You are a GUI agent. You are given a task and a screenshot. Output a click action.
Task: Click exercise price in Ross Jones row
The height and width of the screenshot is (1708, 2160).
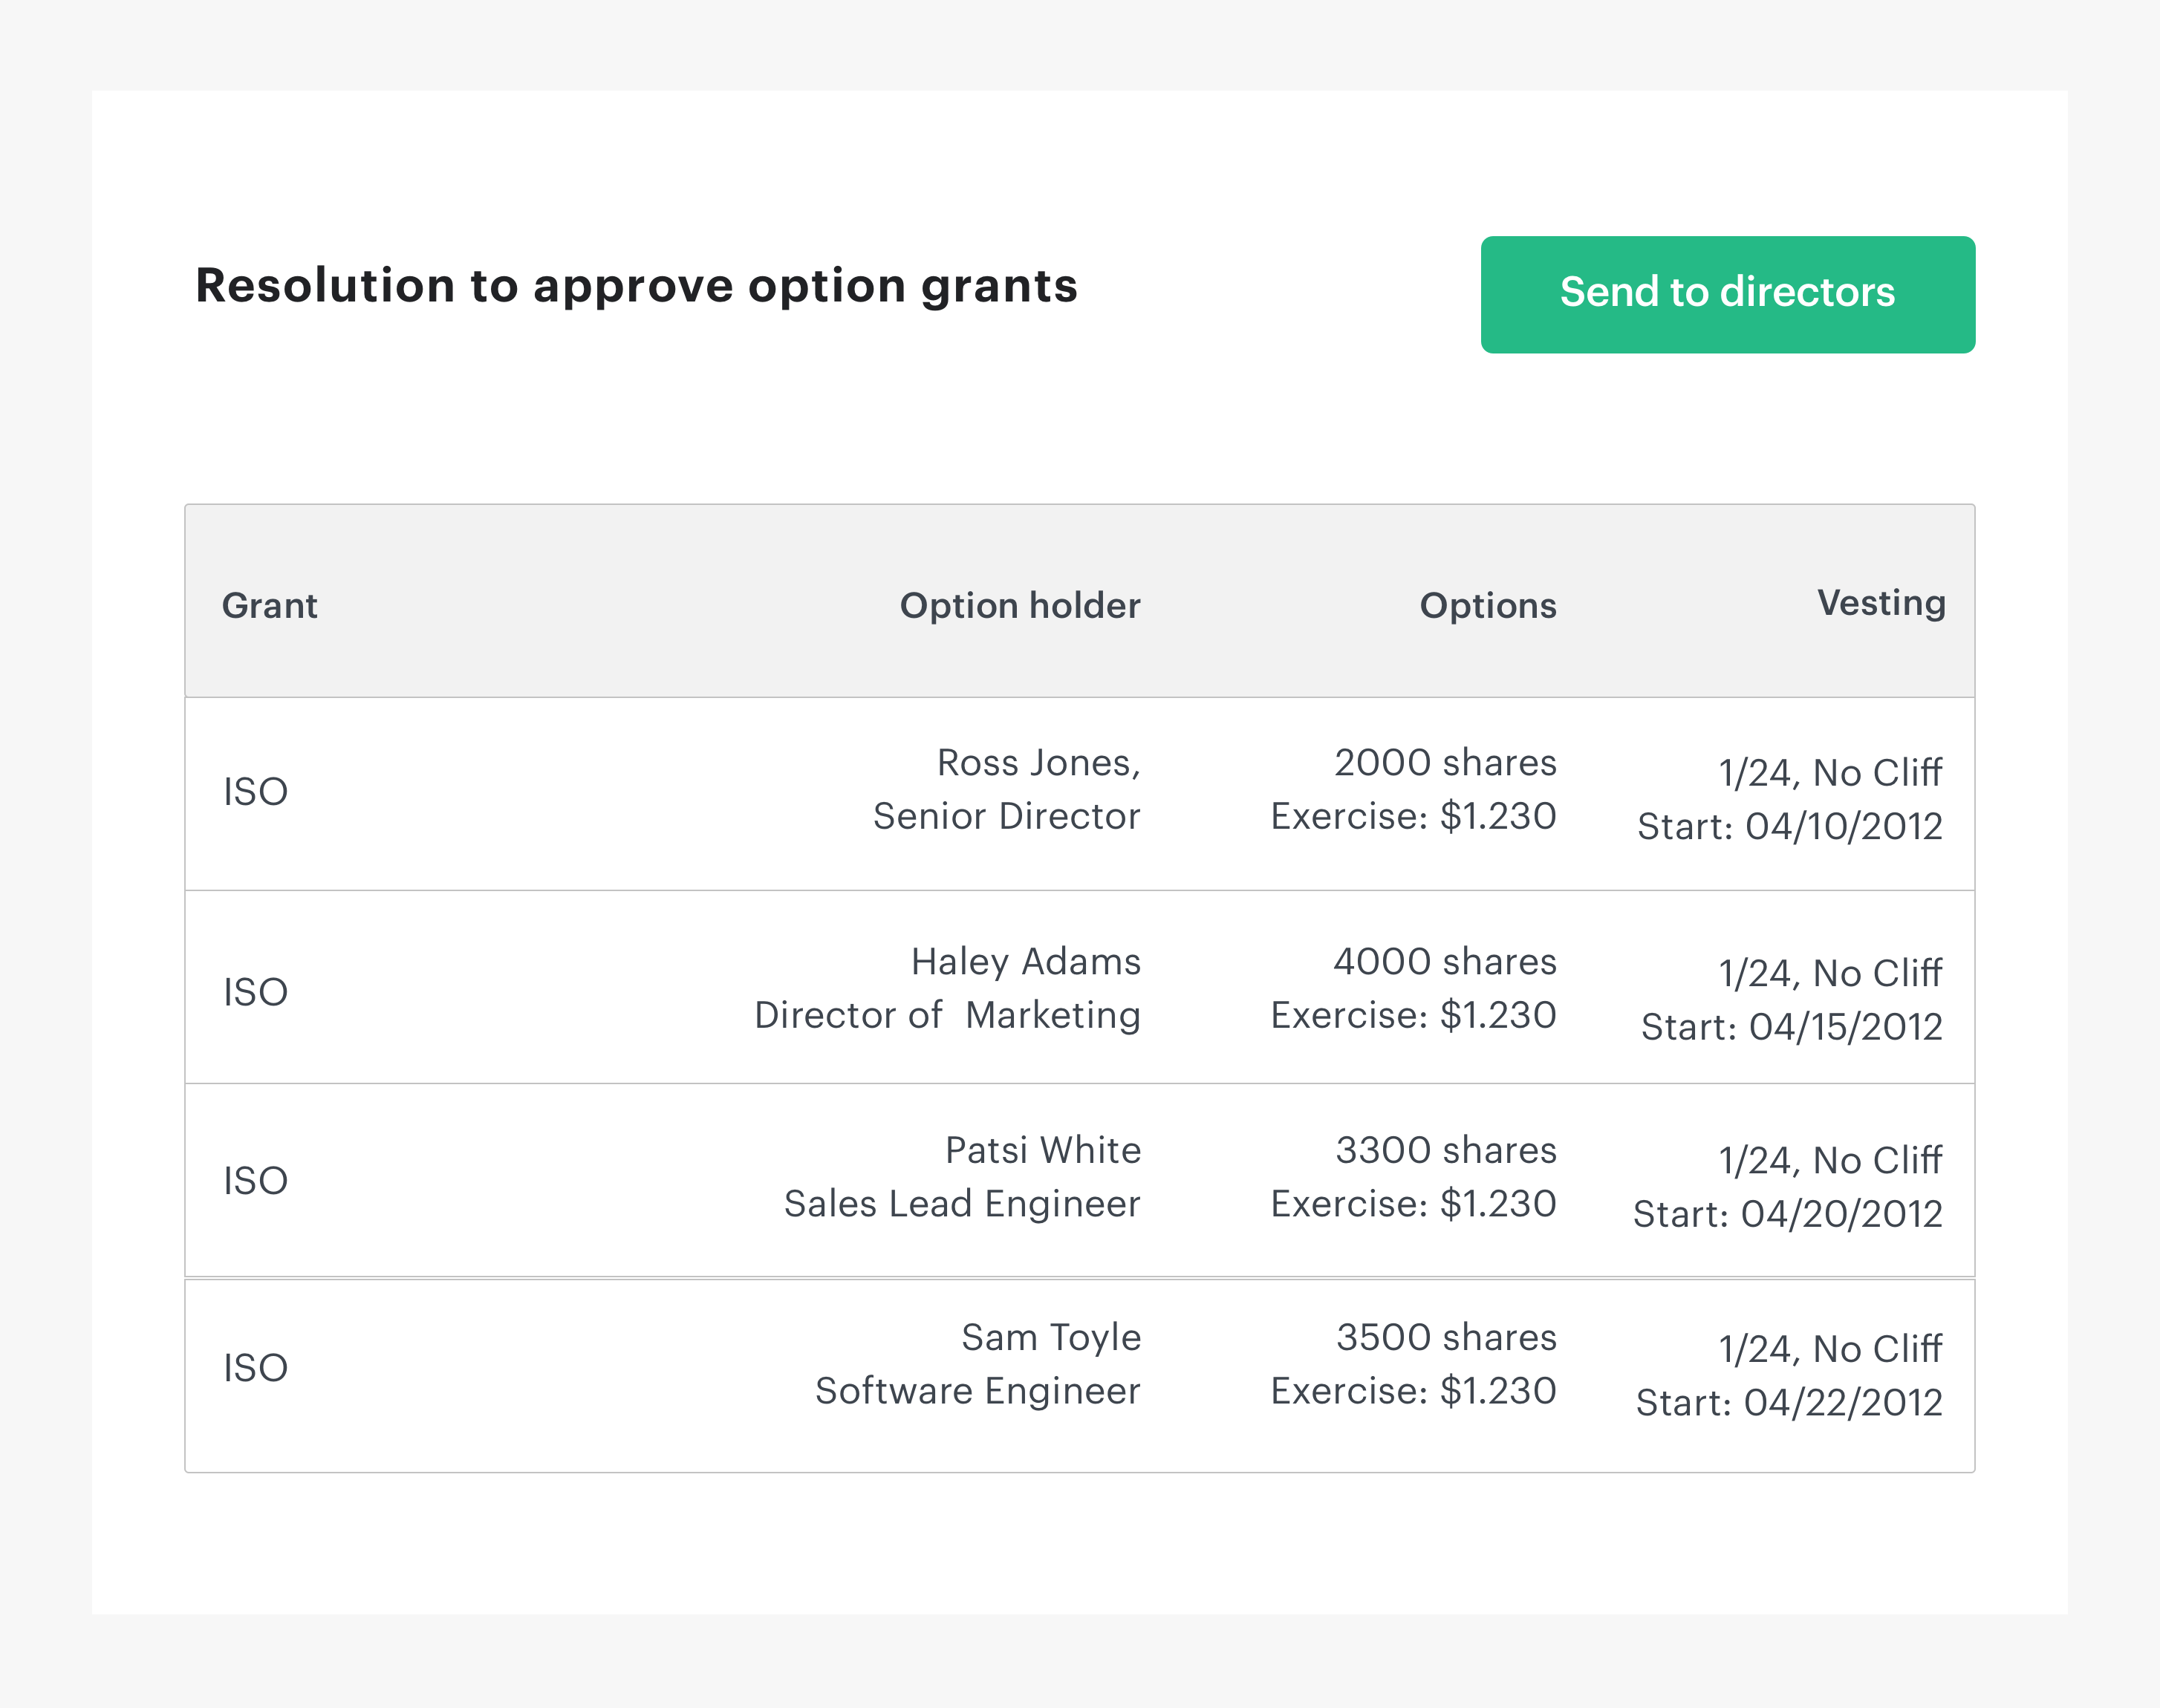(x=1414, y=816)
